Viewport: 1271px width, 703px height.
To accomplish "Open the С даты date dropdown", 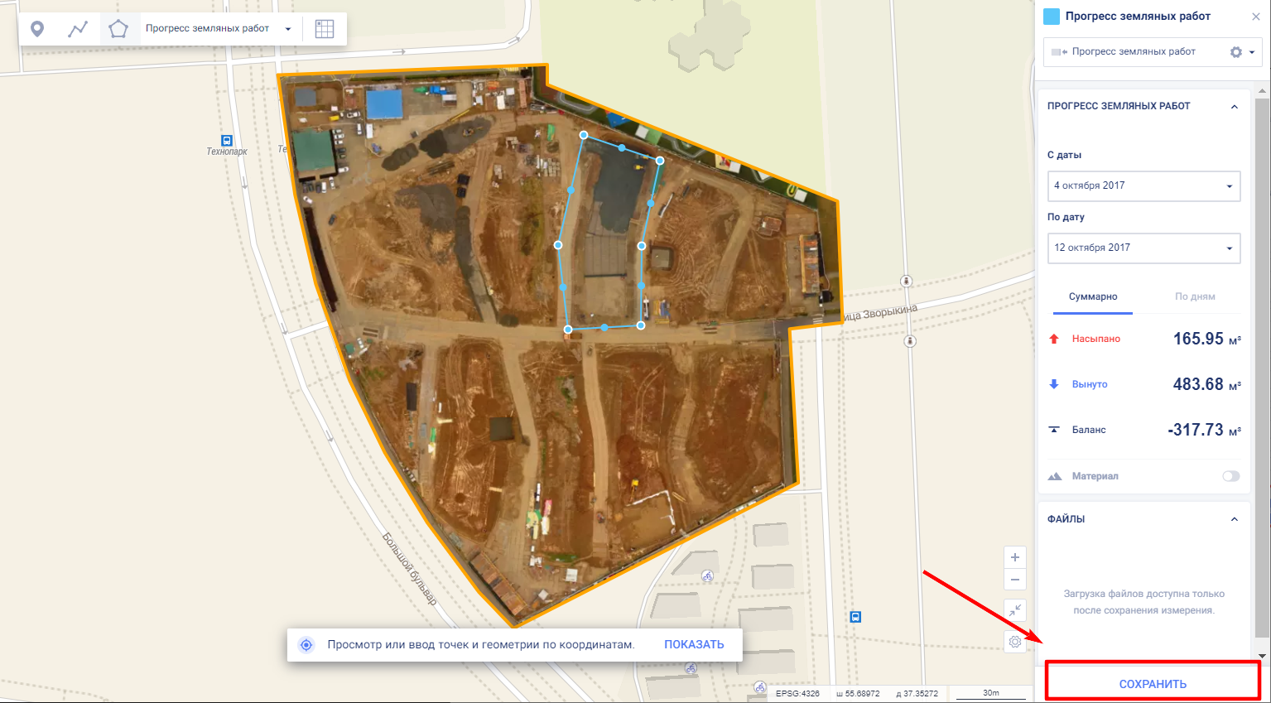I will pyautogui.click(x=1144, y=186).
